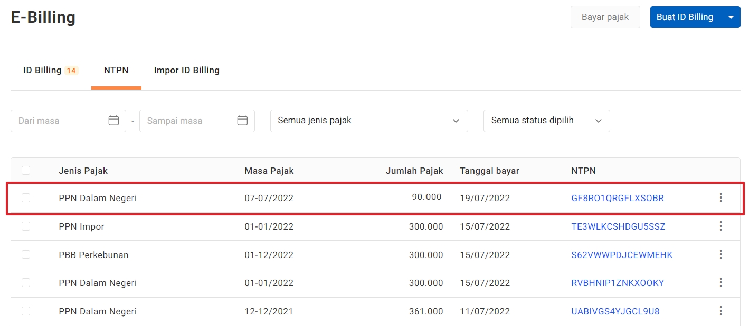Open the calendar icon in Sampai masa
The height and width of the screenshot is (326, 749).
tap(242, 121)
